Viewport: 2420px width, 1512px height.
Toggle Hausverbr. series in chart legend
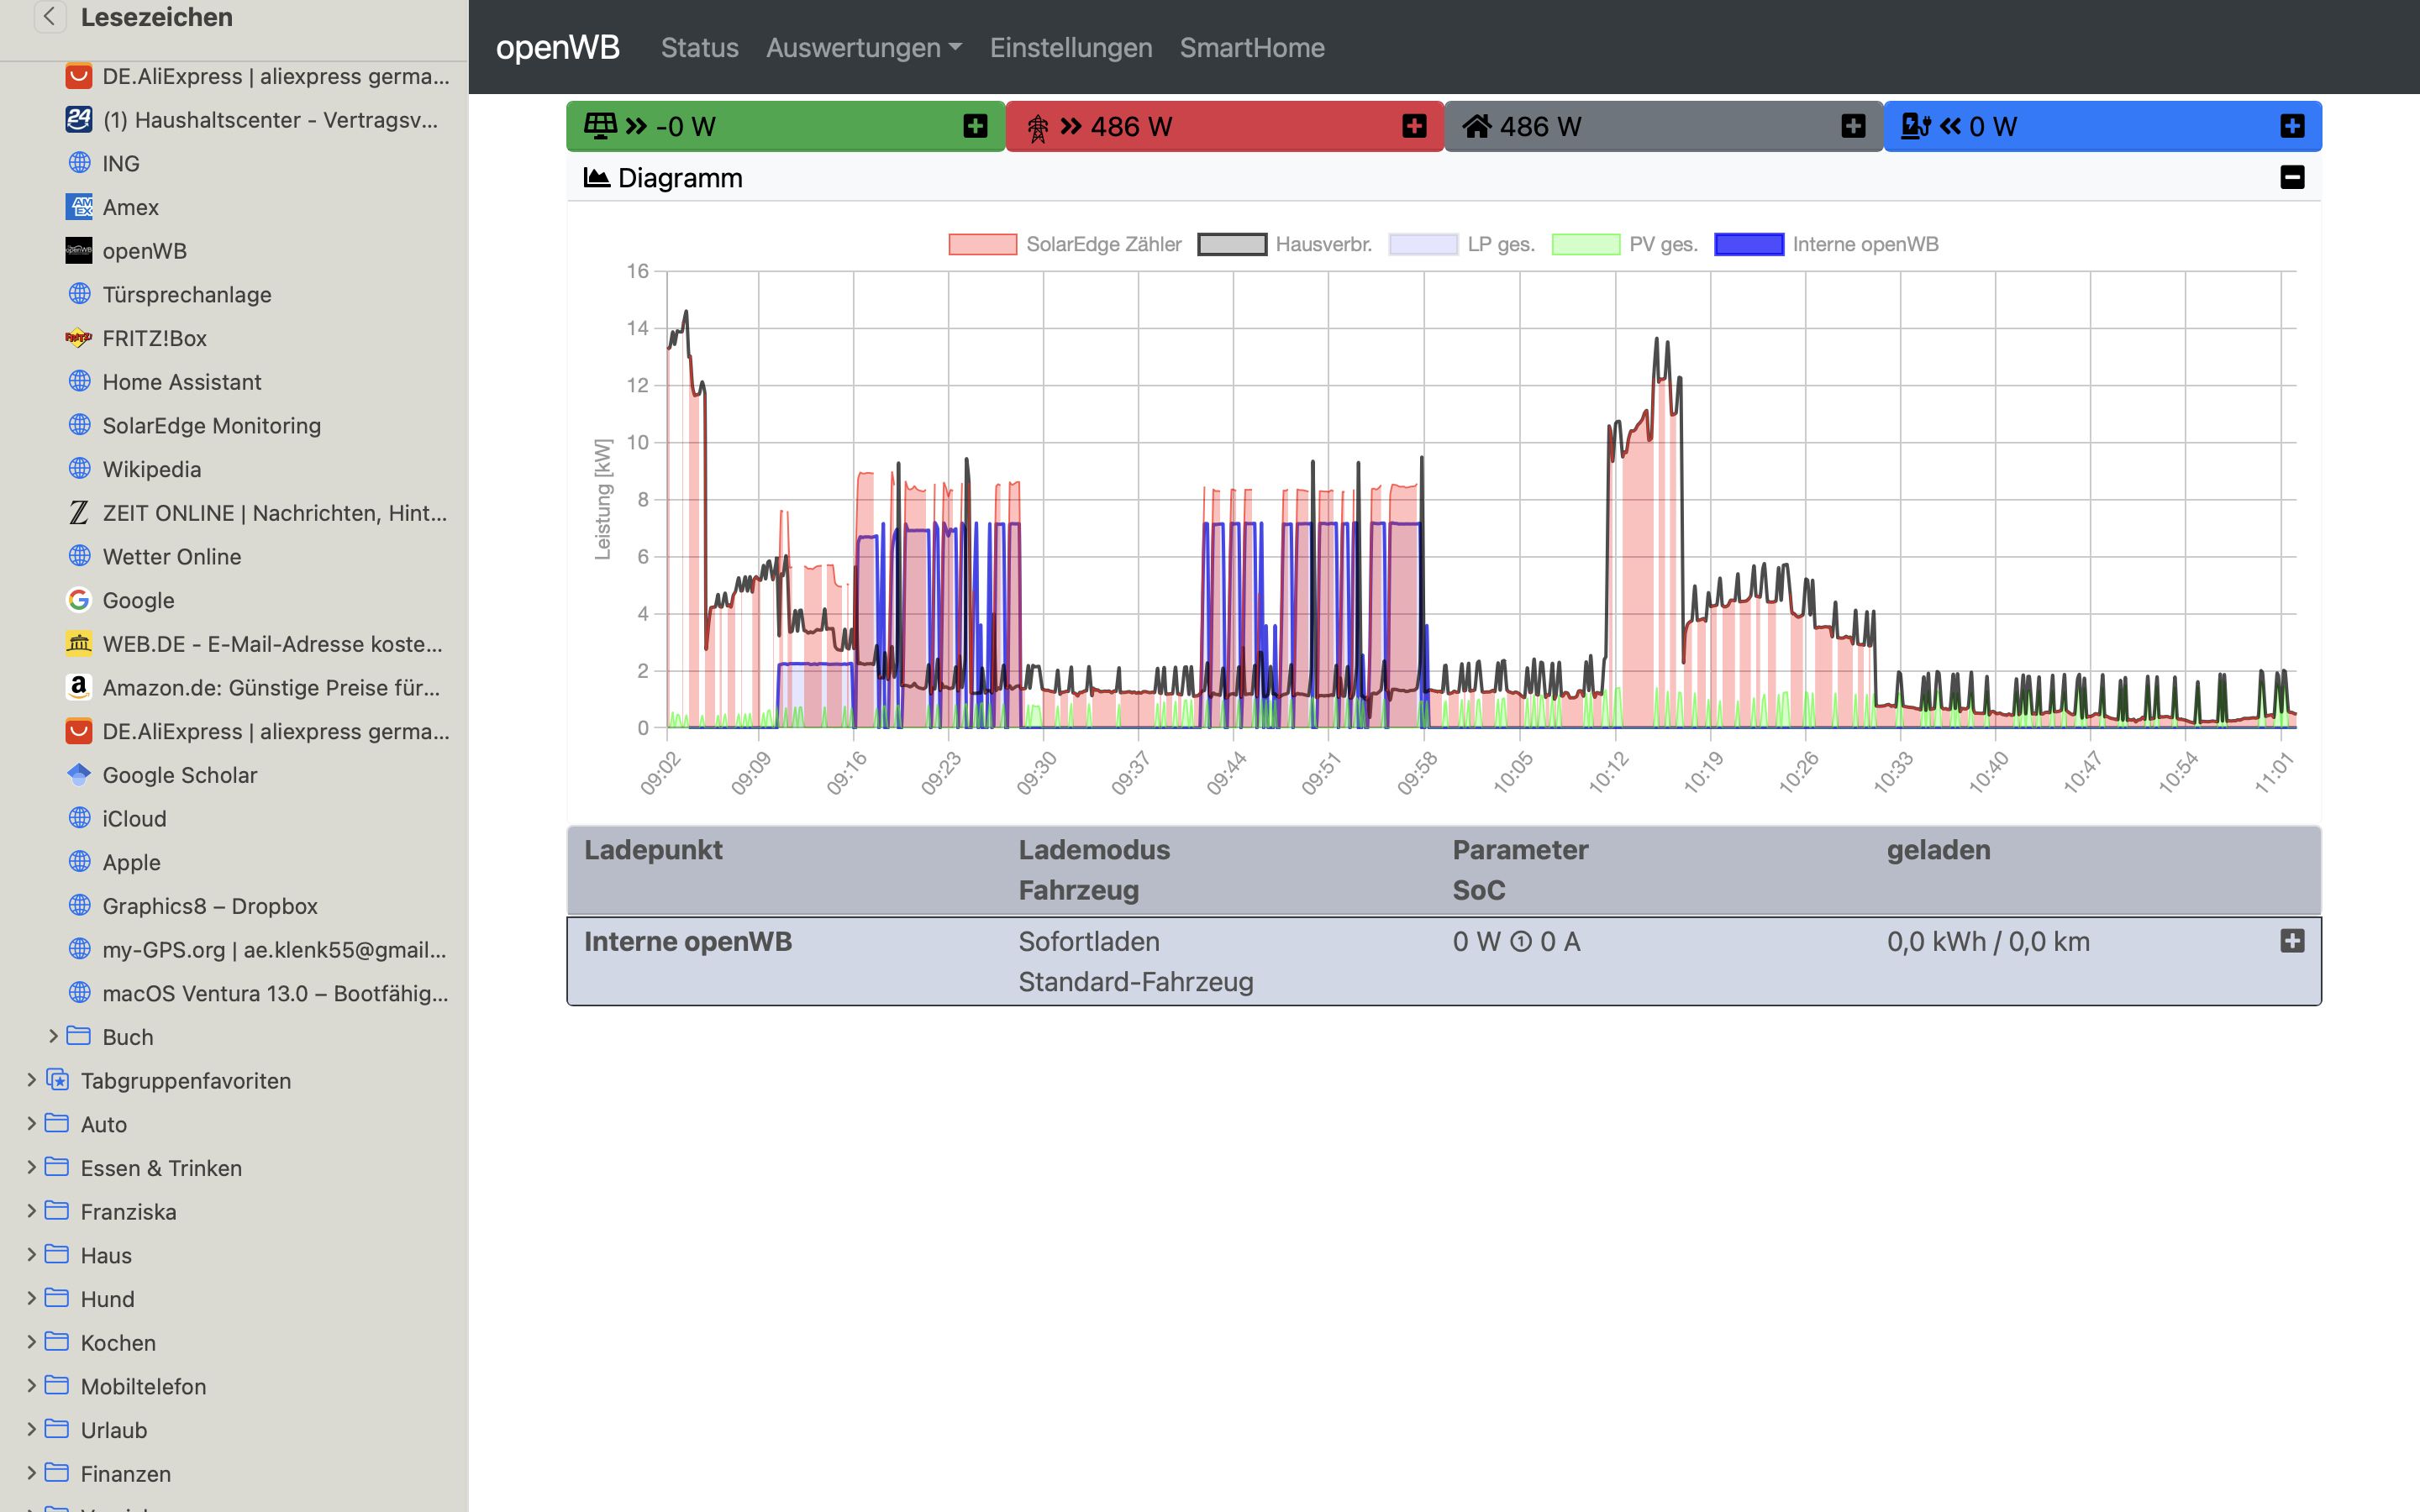1284,245
